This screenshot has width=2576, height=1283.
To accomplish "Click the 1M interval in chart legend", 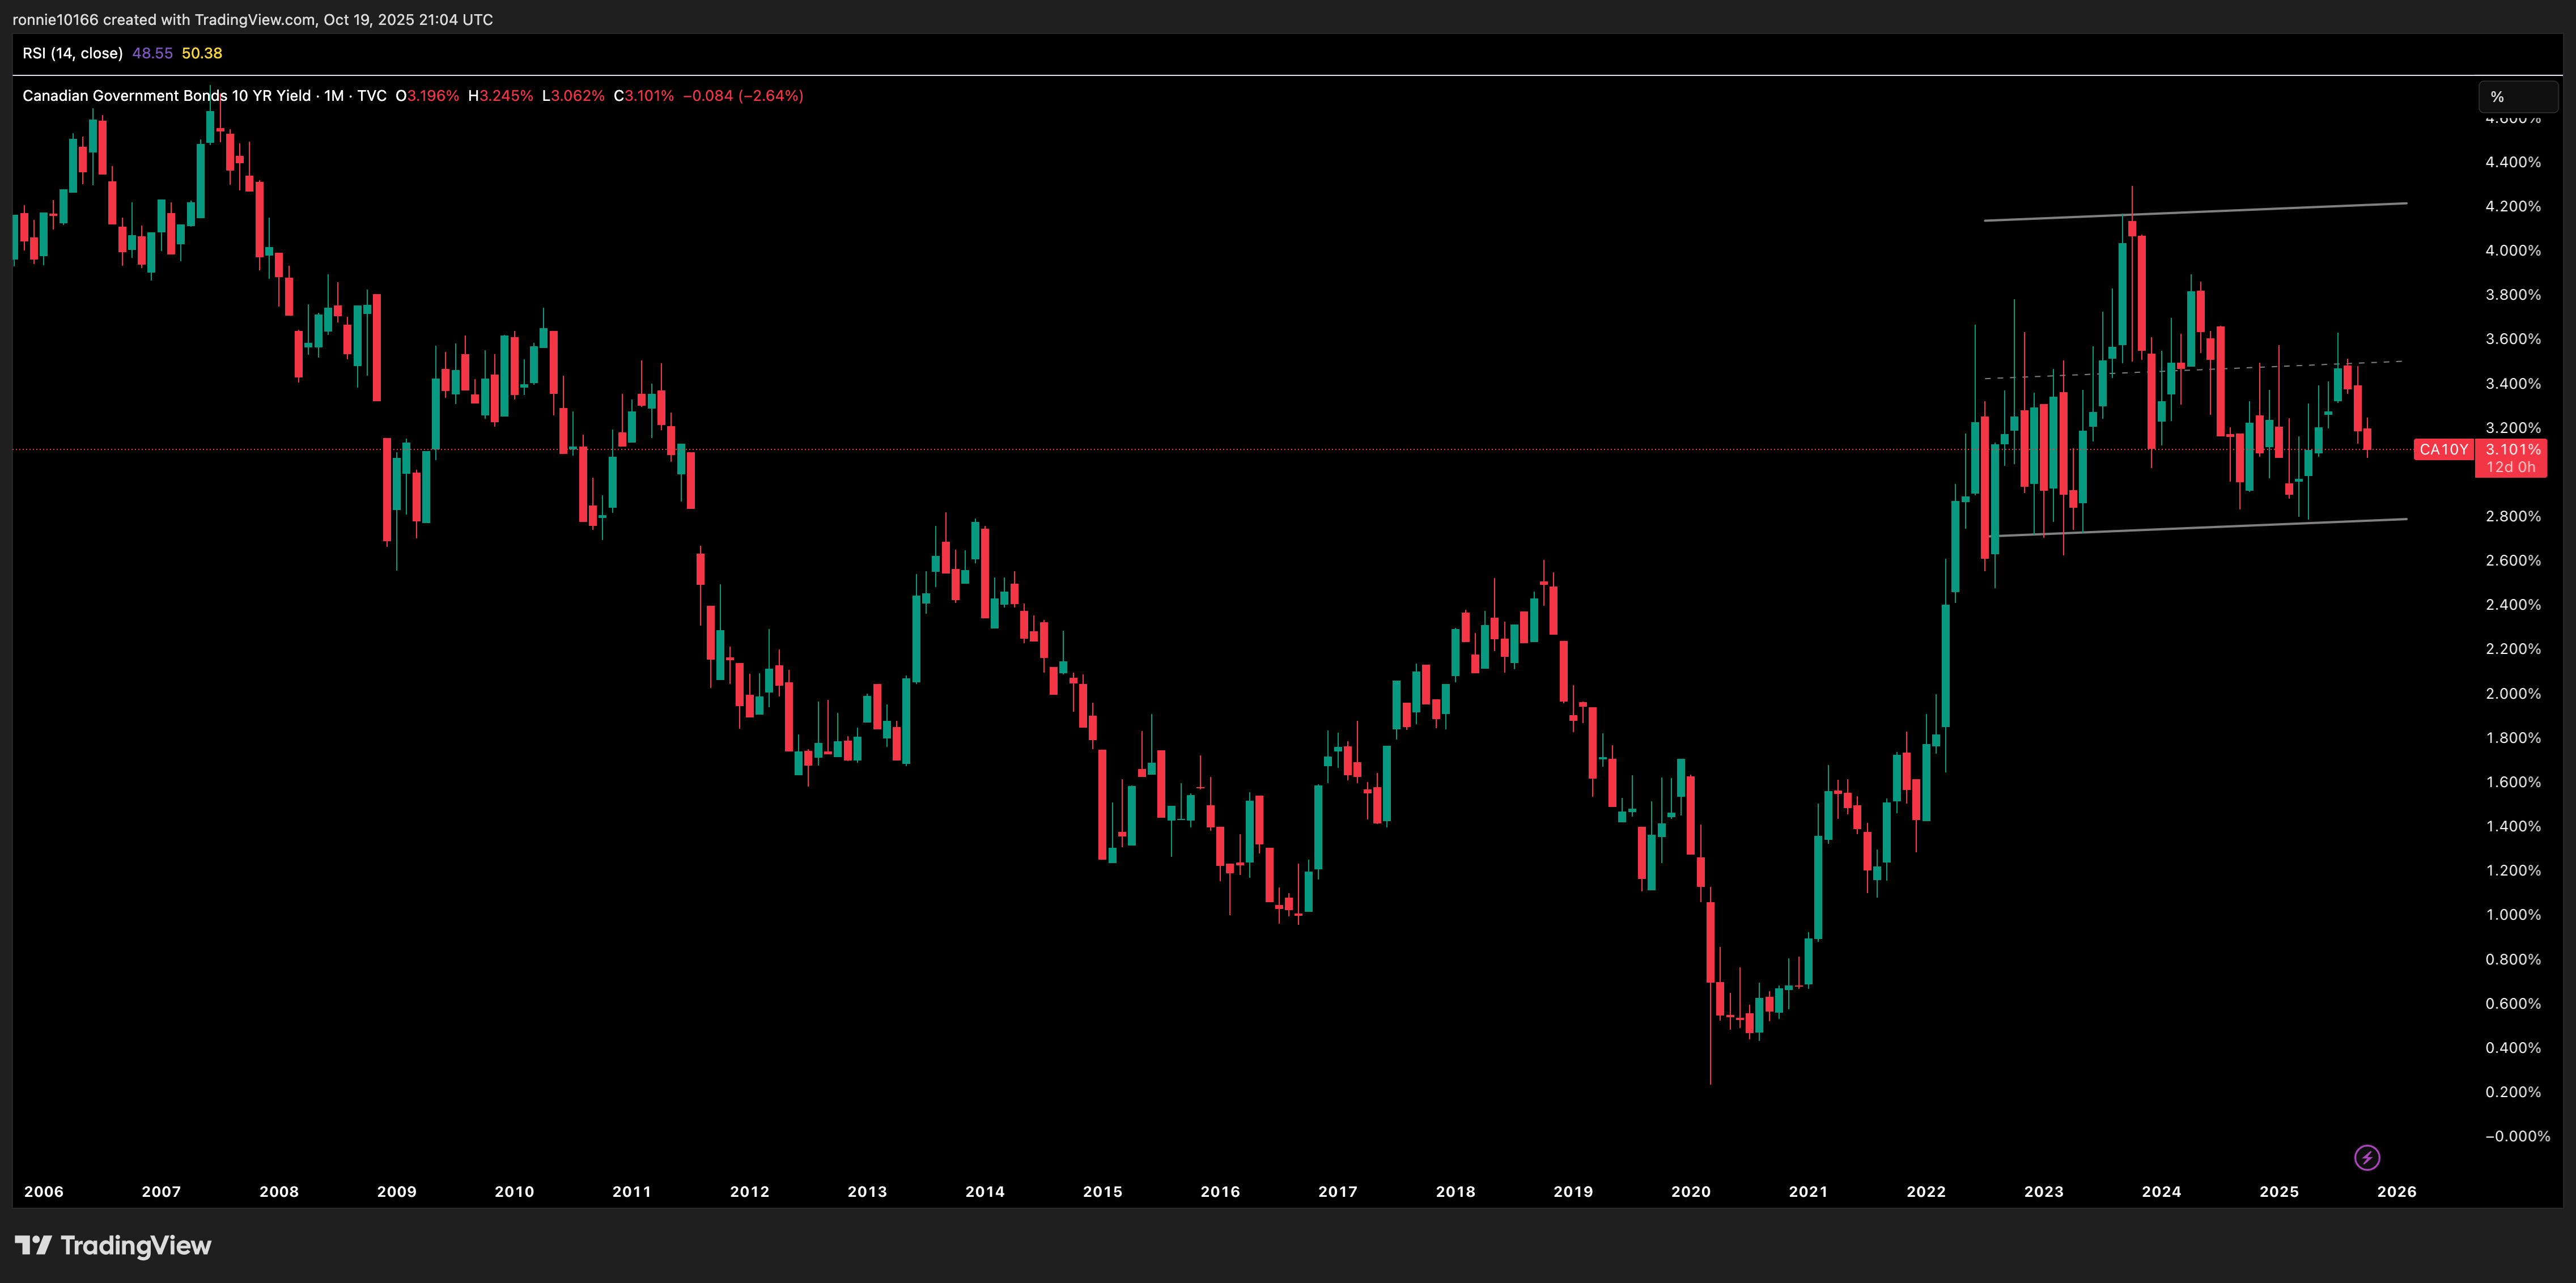I will click(334, 96).
